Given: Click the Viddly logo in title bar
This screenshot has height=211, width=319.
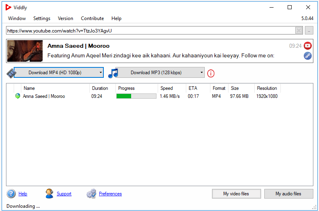Looking at the screenshot, I should click(x=8, y=7).
